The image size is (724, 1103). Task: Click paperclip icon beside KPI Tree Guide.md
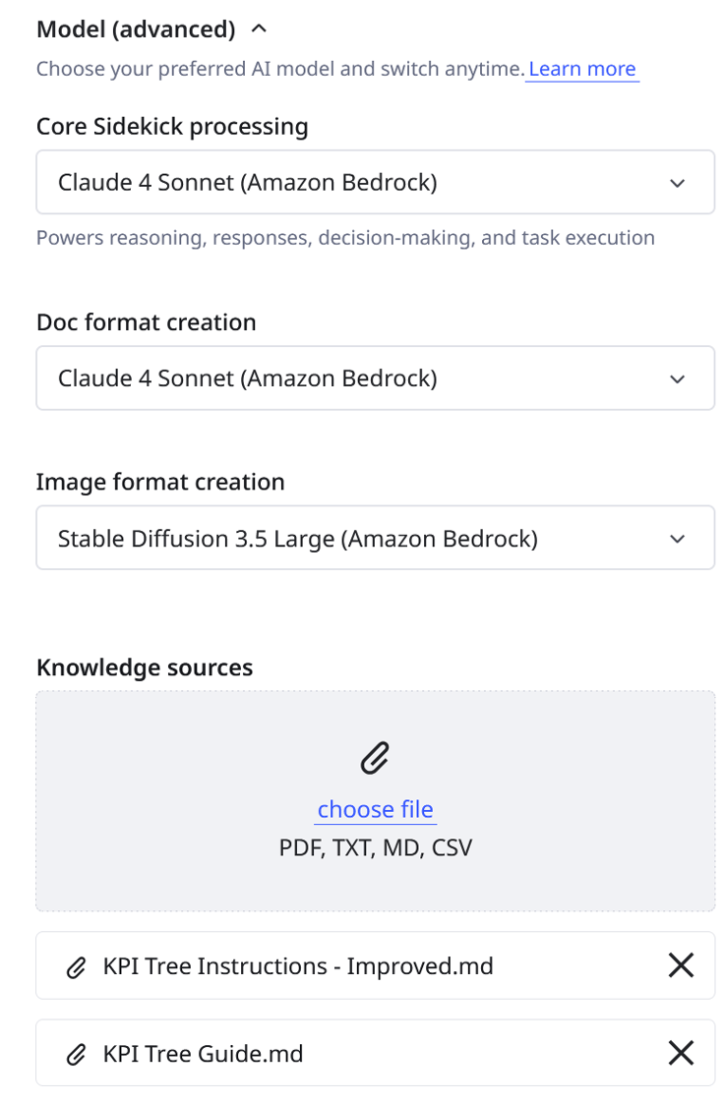pos(76,1055)
